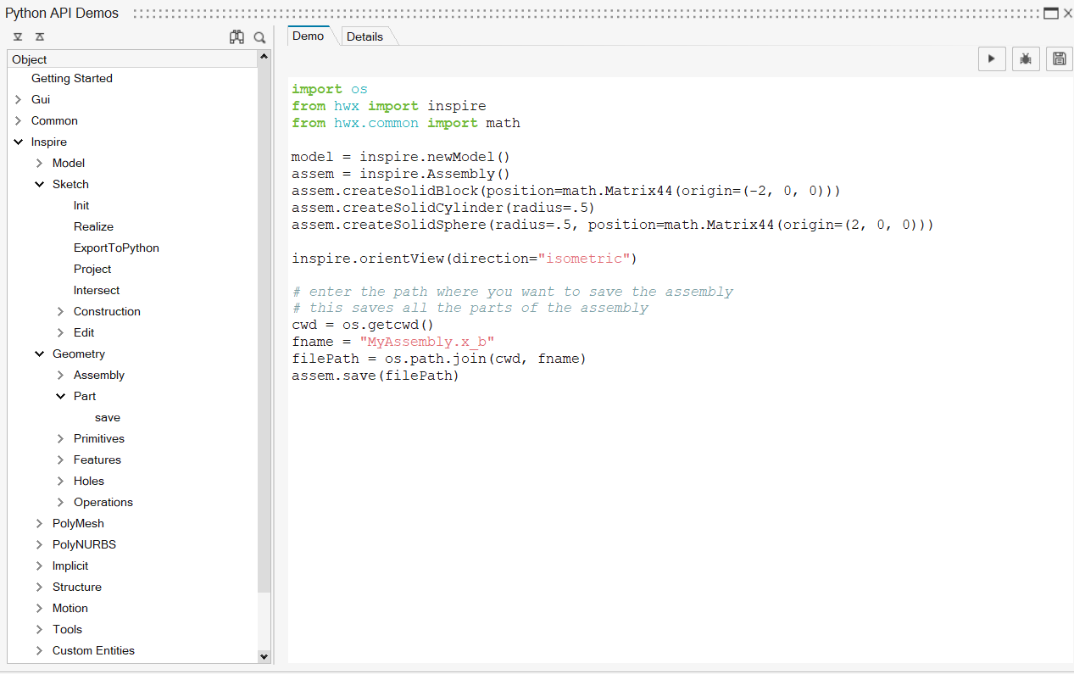Expand the Primitives node
The image size is (1074, 674).
click(61, 438)
